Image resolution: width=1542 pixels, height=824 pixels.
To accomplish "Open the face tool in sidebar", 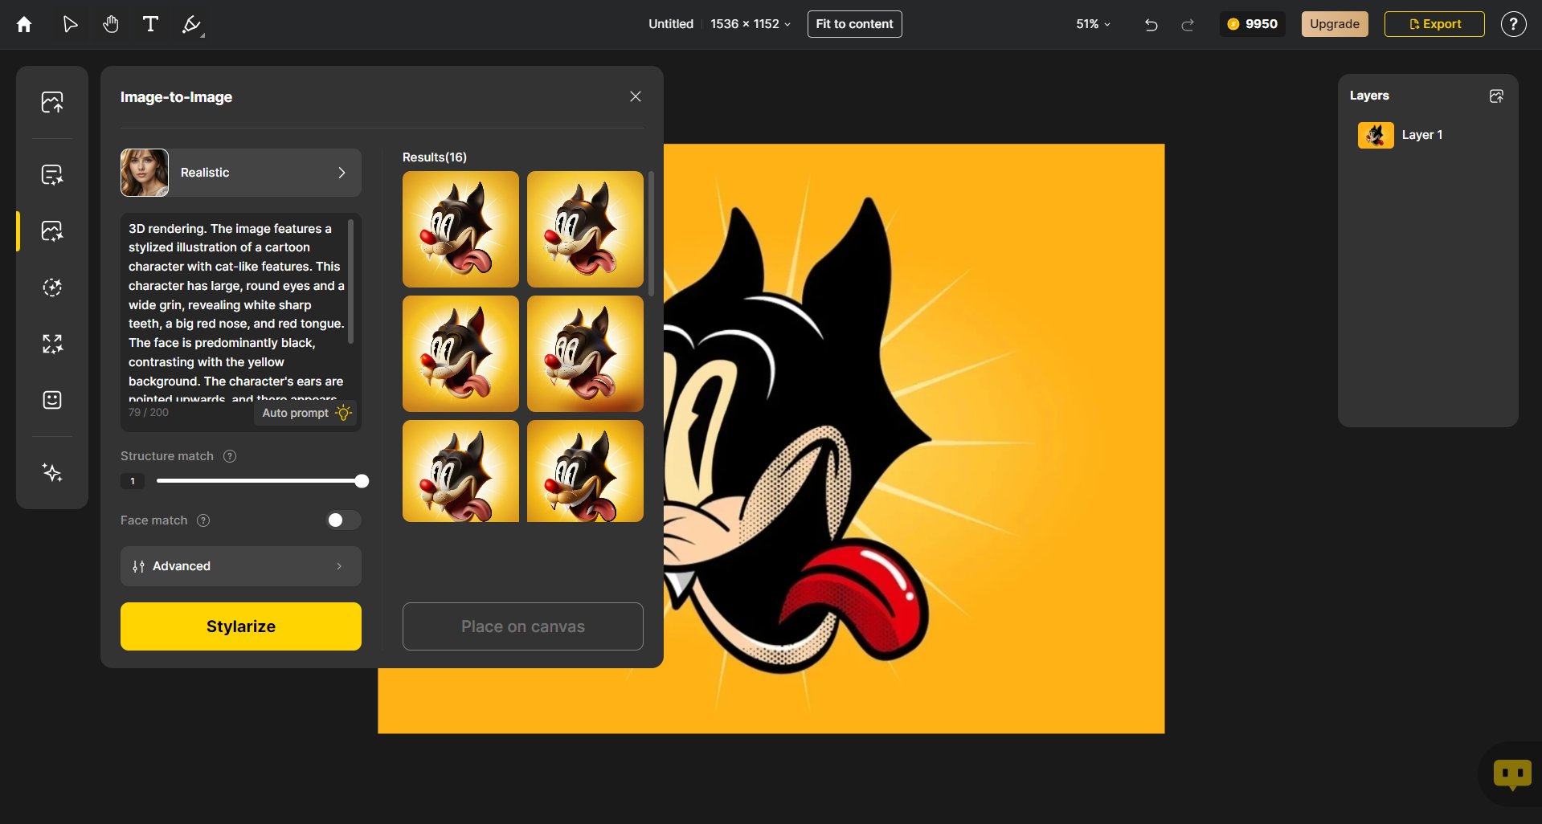I will 52,400.
